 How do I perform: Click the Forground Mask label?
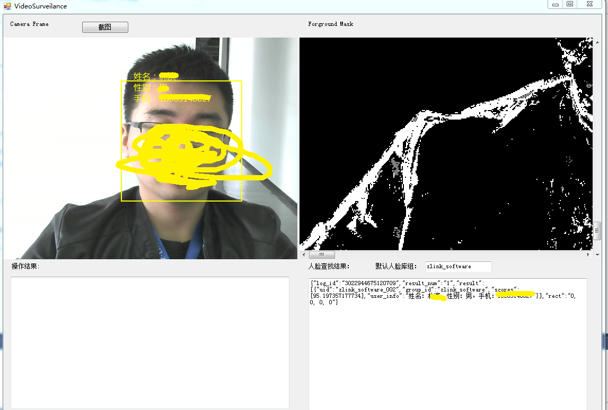[x=331, y=24]
